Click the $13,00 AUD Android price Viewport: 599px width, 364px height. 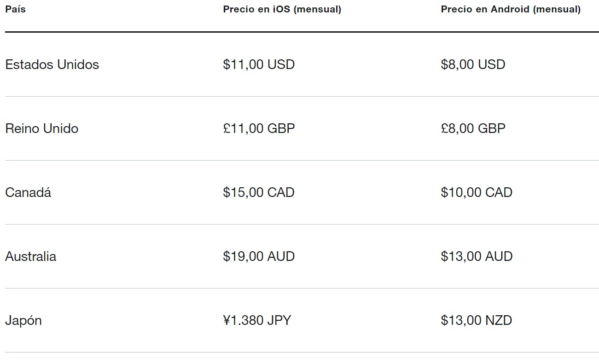coord(477,256)
